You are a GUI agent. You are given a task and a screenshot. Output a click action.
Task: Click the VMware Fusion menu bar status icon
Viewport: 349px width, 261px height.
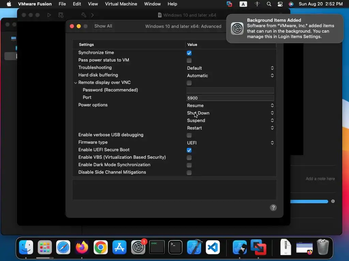click(x=229, y=4)
